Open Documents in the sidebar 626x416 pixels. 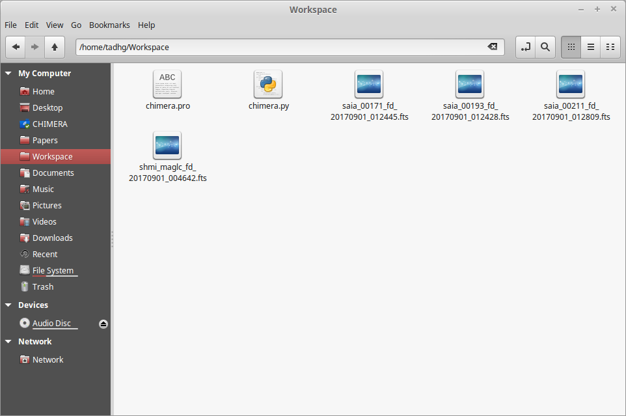(56, 173)
